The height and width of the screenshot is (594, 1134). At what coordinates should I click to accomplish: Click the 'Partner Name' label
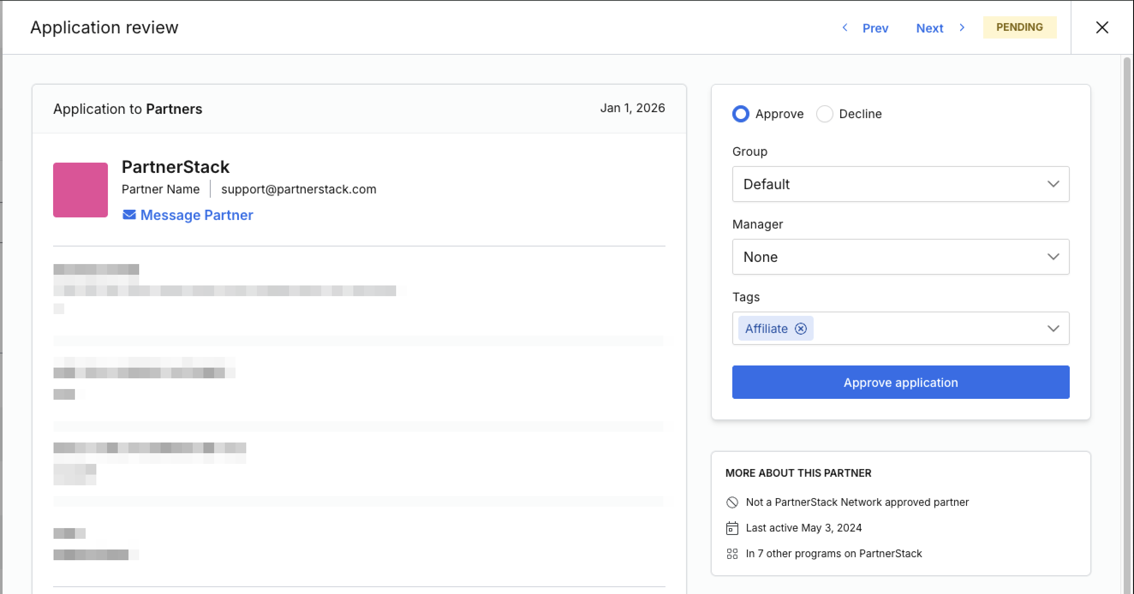[x=160, y=189]
